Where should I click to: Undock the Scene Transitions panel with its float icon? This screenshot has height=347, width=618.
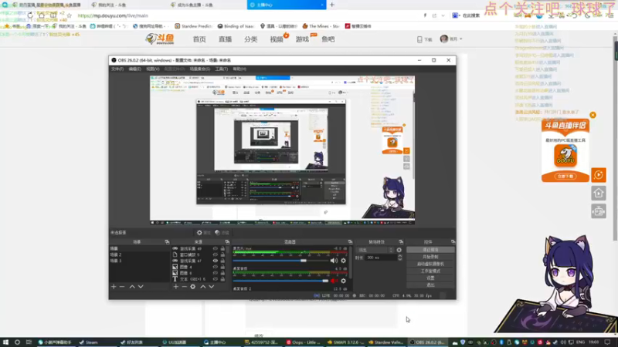click(401, 242)
